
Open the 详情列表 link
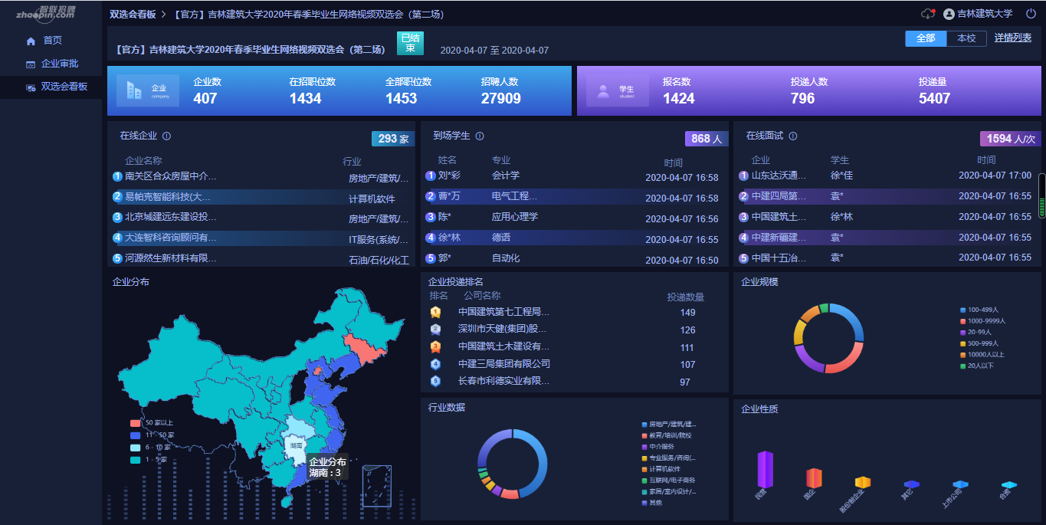point(1013,38)
